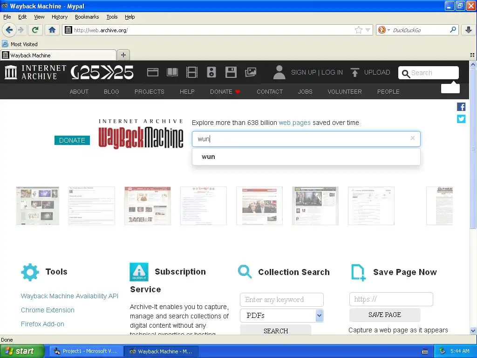
Task: Open the PROJECTS nav link
Action: click(x=150, y=92)
